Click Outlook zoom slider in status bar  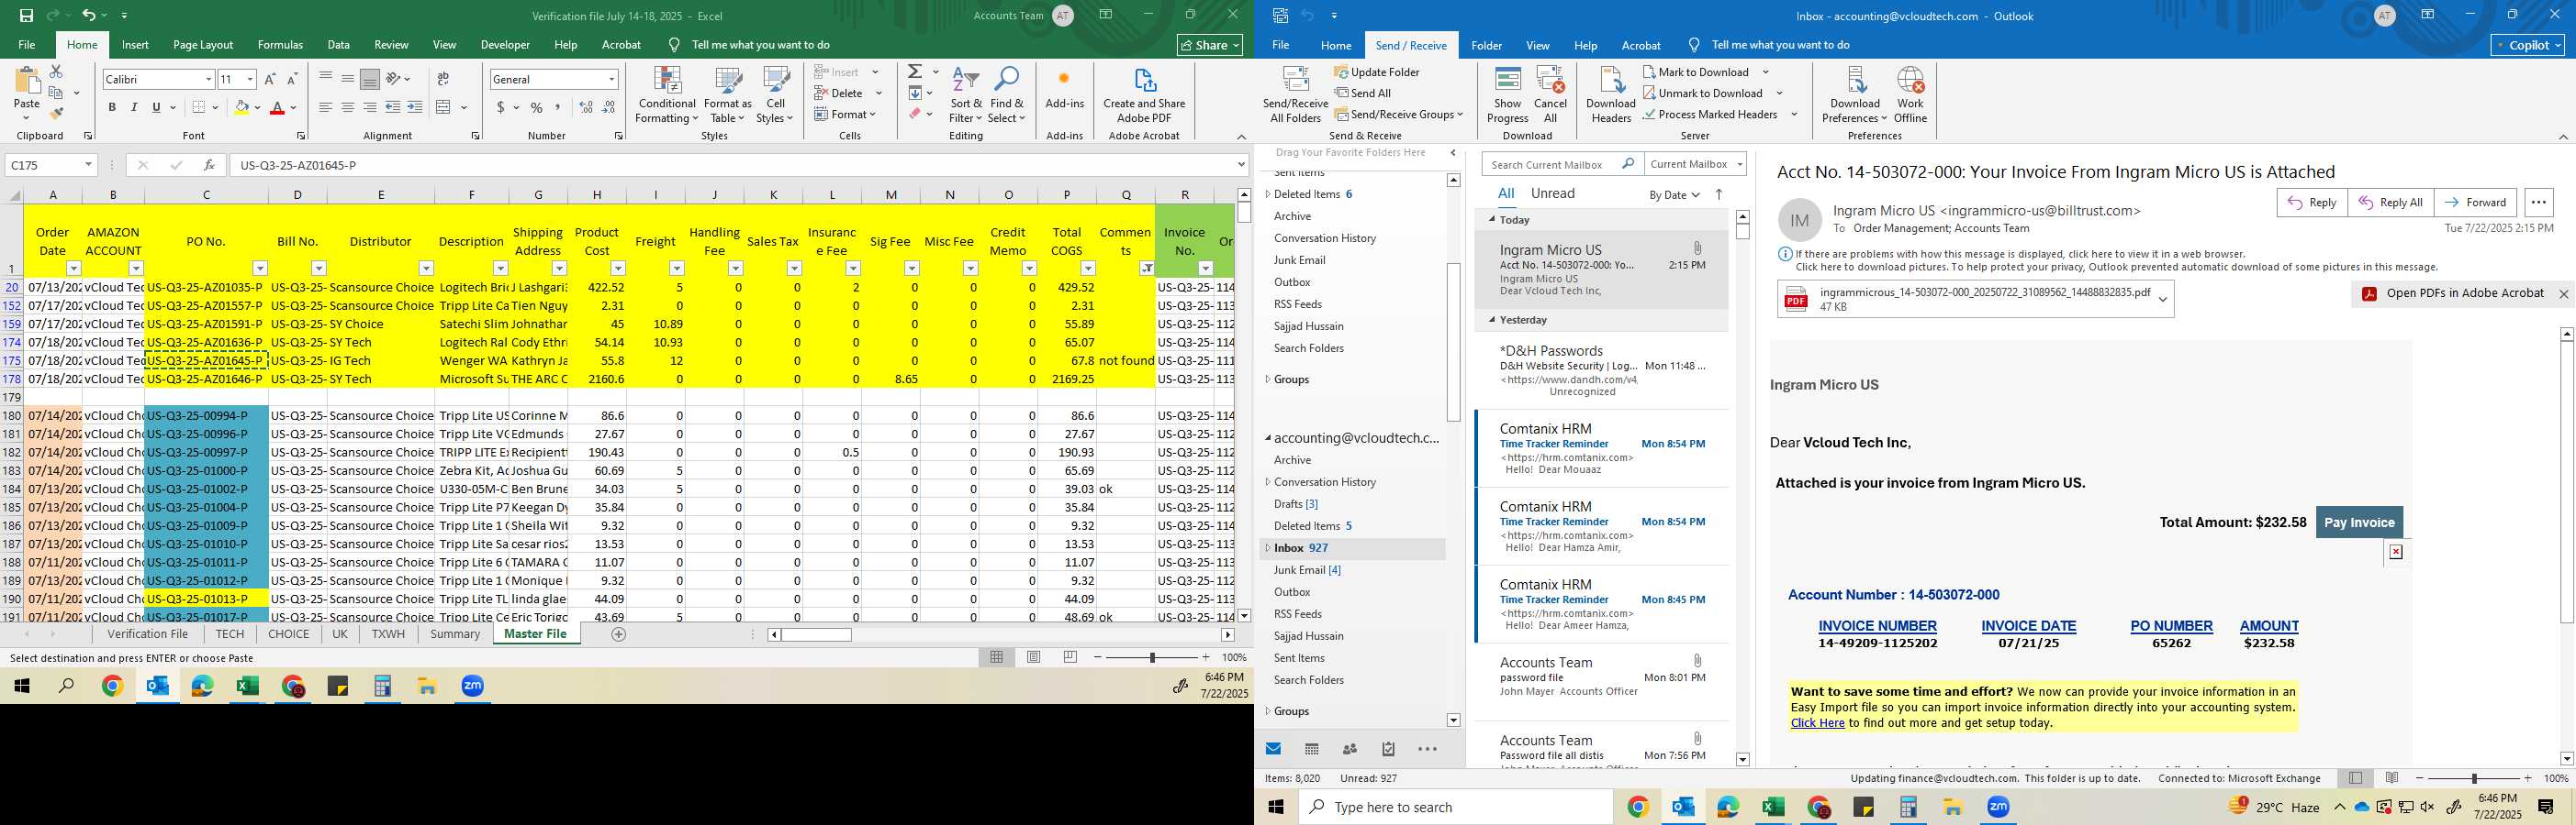(x=2474, y=778)
